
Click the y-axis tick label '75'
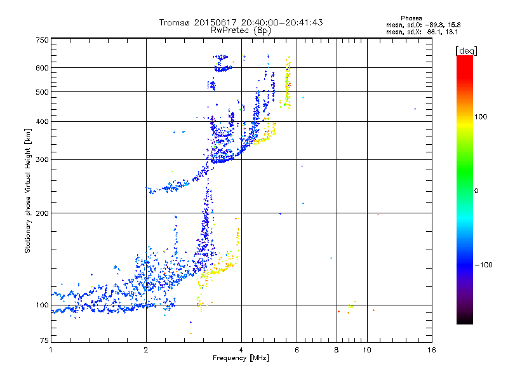pyautogui.click(x=44, y=340)
